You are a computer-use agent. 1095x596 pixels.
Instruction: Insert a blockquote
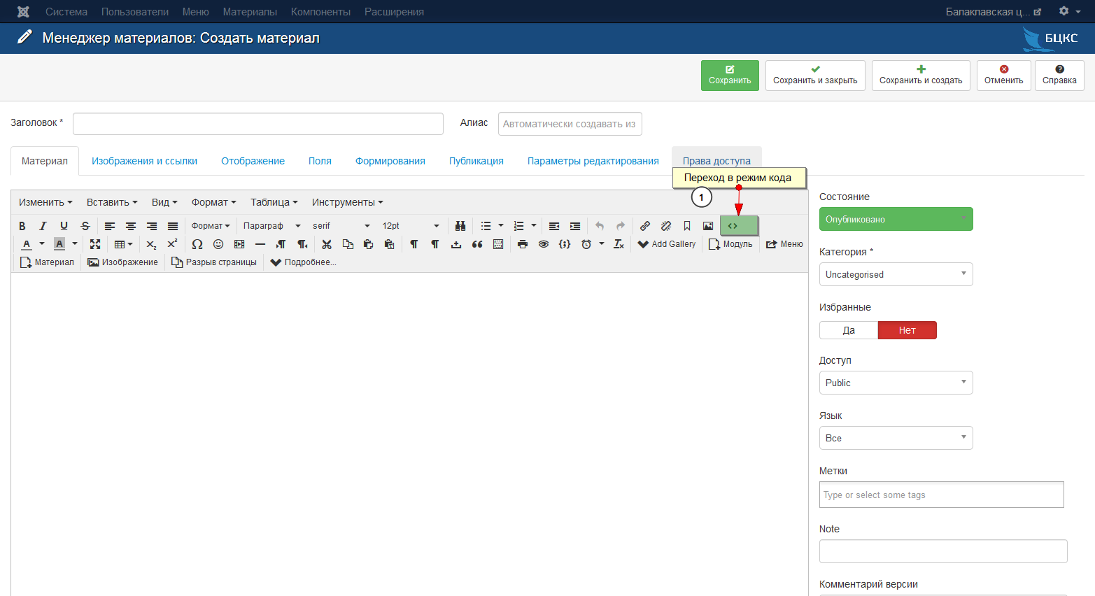coord(477,244)
